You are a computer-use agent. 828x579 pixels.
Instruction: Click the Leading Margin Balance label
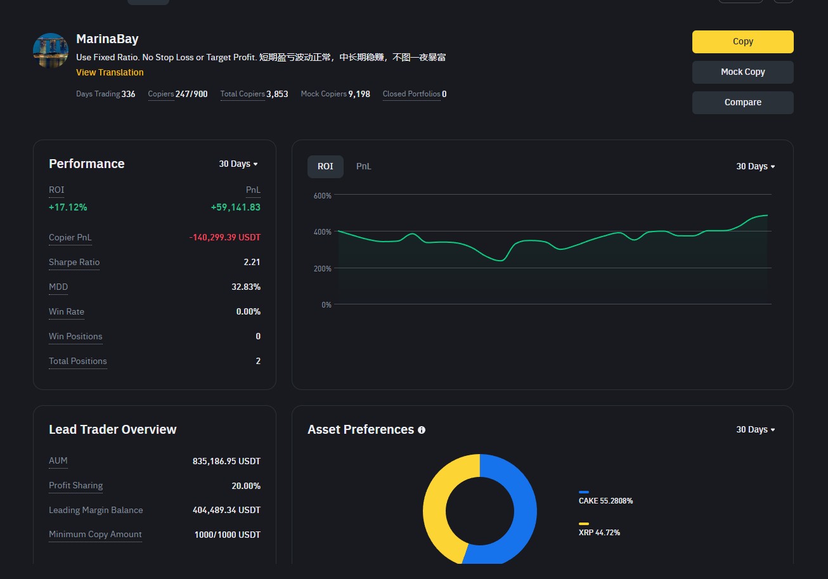tap(96, 510)
